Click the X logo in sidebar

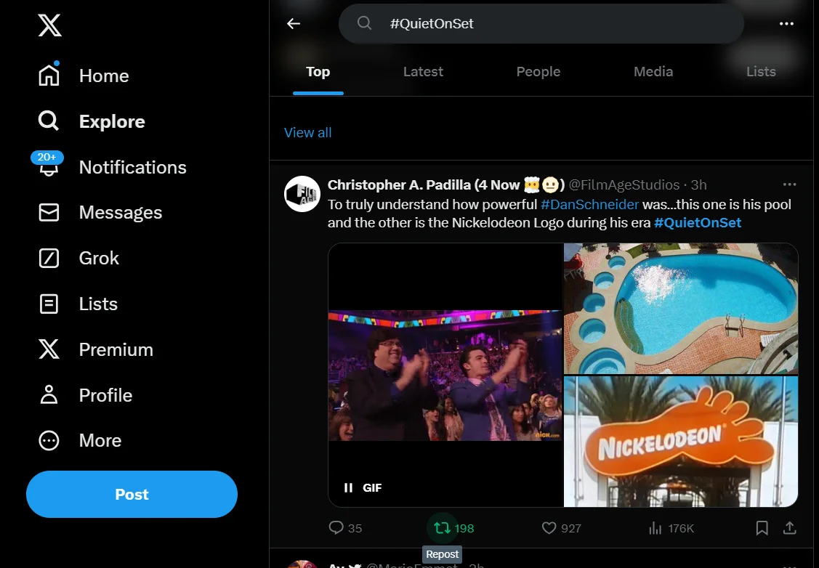coord(49,25)
